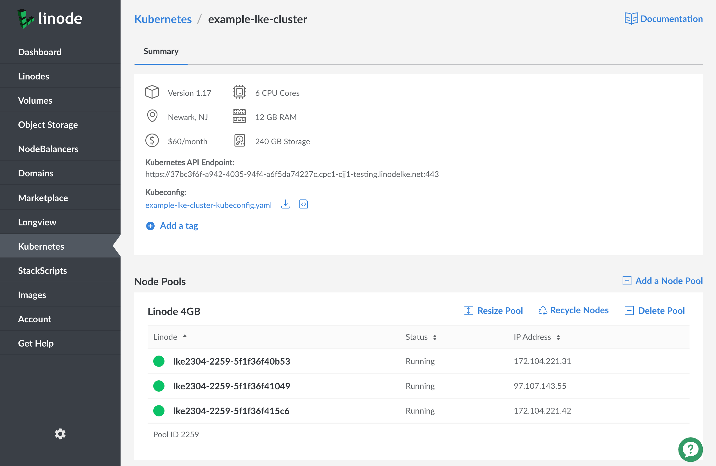This screenshot has width=716, height=466.
Task: View kubeconfig contents icon
Action: click(x=303, y=204)
